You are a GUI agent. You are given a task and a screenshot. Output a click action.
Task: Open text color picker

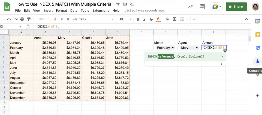point(158,19)
